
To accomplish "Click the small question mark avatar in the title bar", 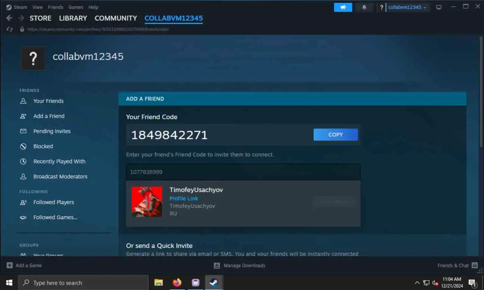I will click(381, 7).
